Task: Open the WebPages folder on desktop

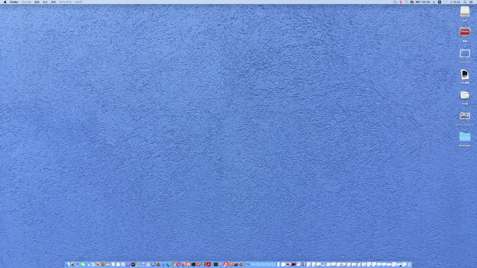Action: [464, 137]
